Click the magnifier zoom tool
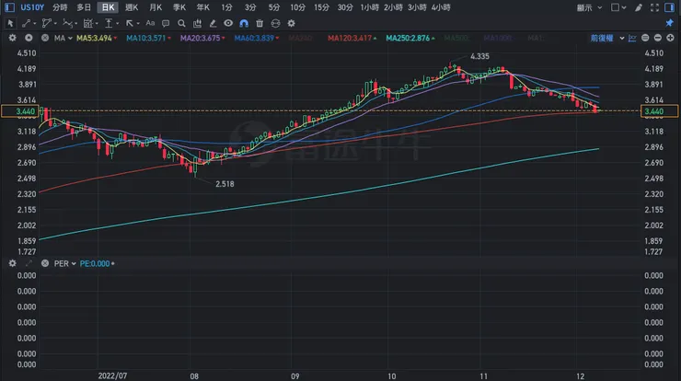The width and height of the screenshot is (681, 381). (181, 23)
